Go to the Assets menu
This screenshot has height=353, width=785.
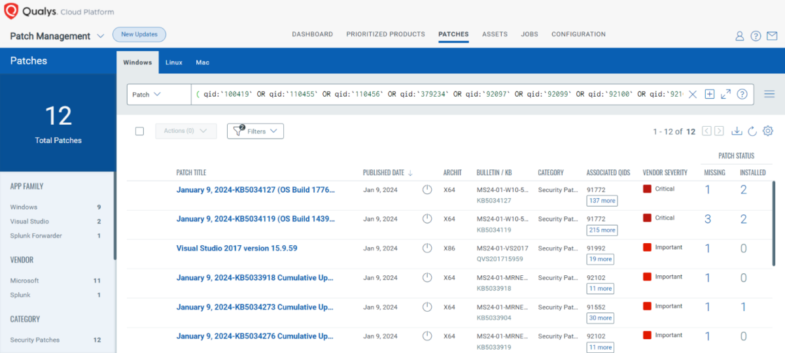(x=495, y=34)
